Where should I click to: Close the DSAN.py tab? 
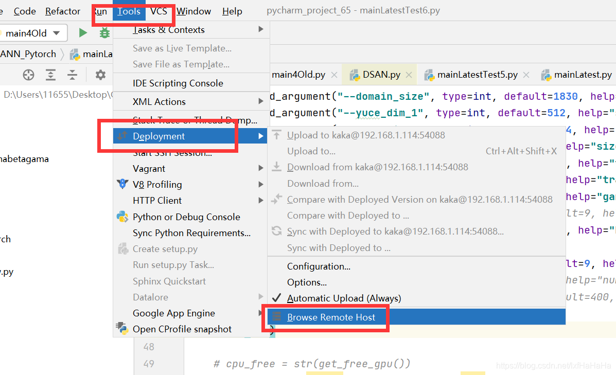409,75
